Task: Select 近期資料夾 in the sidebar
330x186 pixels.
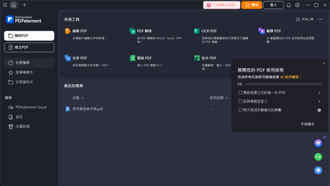Action: tap(29, 82)
